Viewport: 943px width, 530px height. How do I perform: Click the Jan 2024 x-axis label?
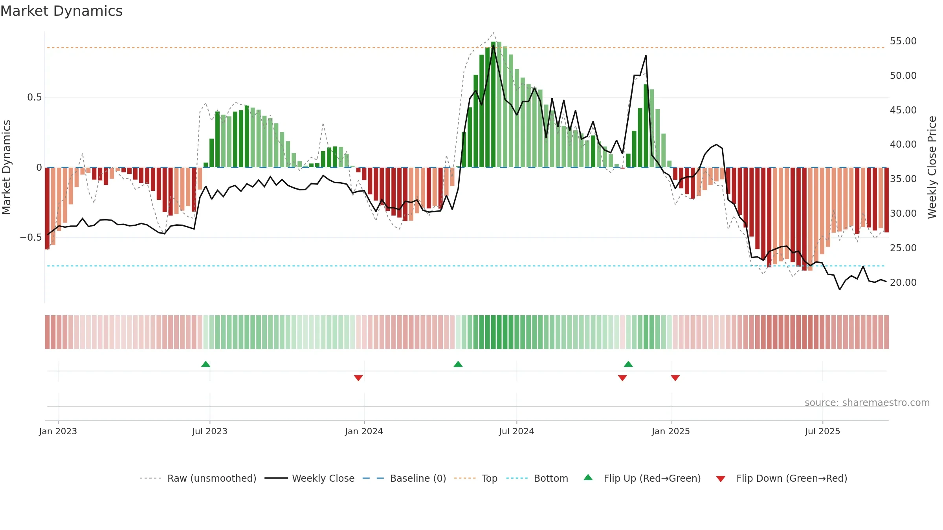(x=364, y=431)
